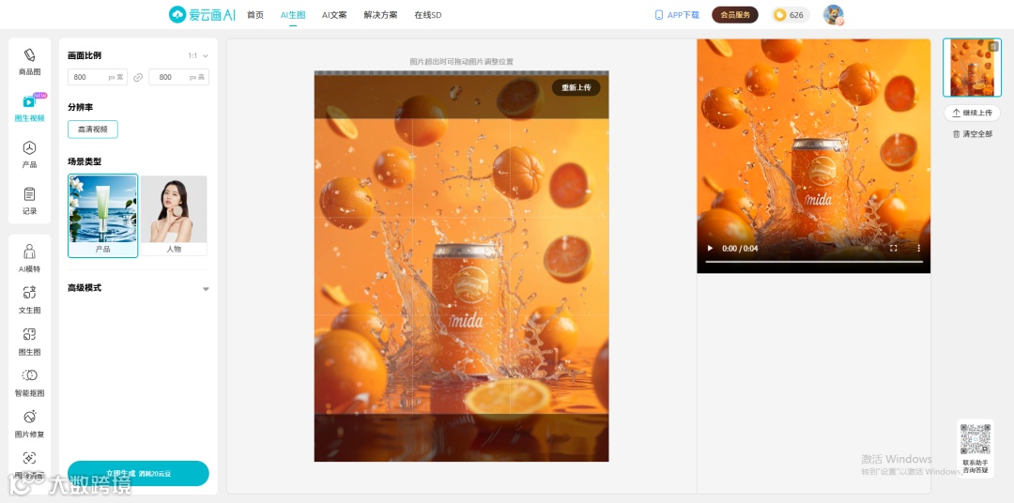Choose the 产品 scene type
This screenshot has height=503, width=1014.
103,215
